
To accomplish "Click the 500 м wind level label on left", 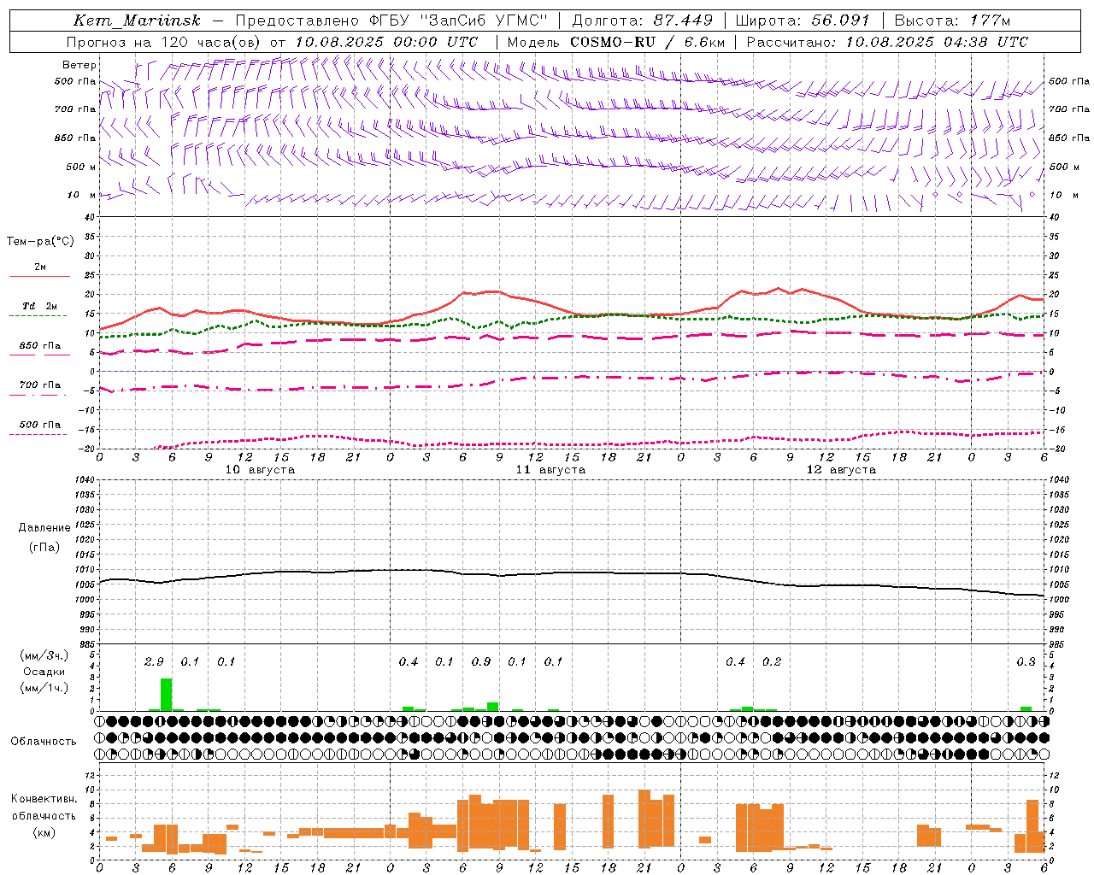I will click(x=81, y=167).
